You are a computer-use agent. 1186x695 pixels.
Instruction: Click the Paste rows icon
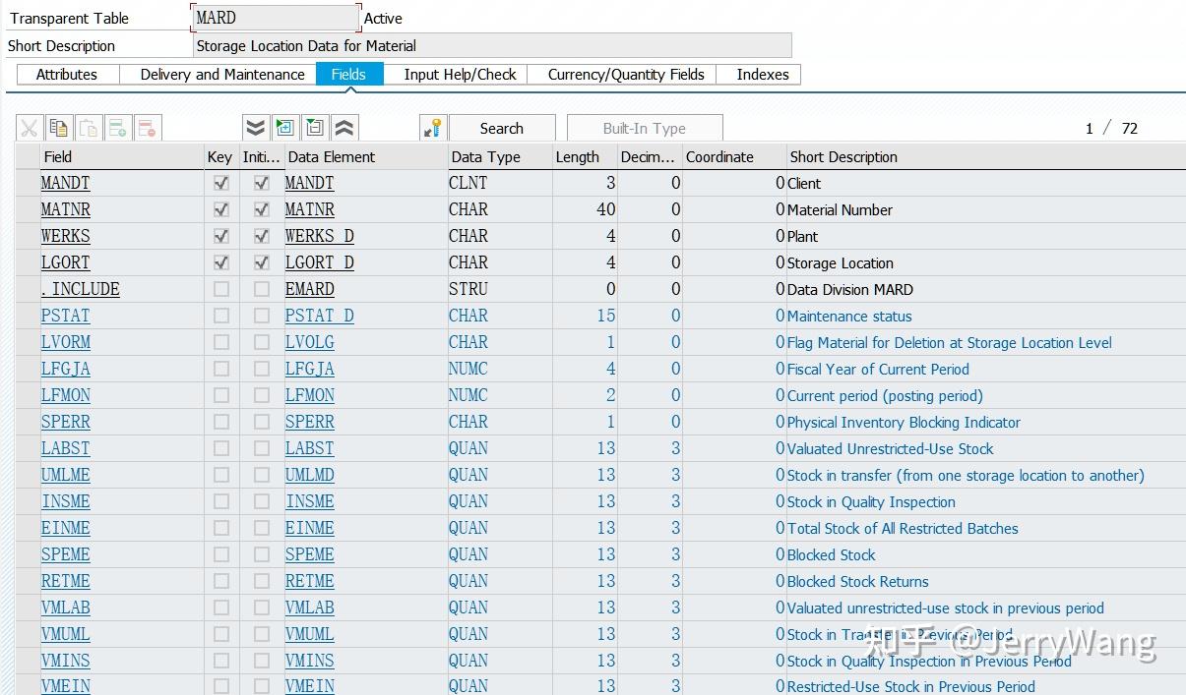tap(87, 127)
